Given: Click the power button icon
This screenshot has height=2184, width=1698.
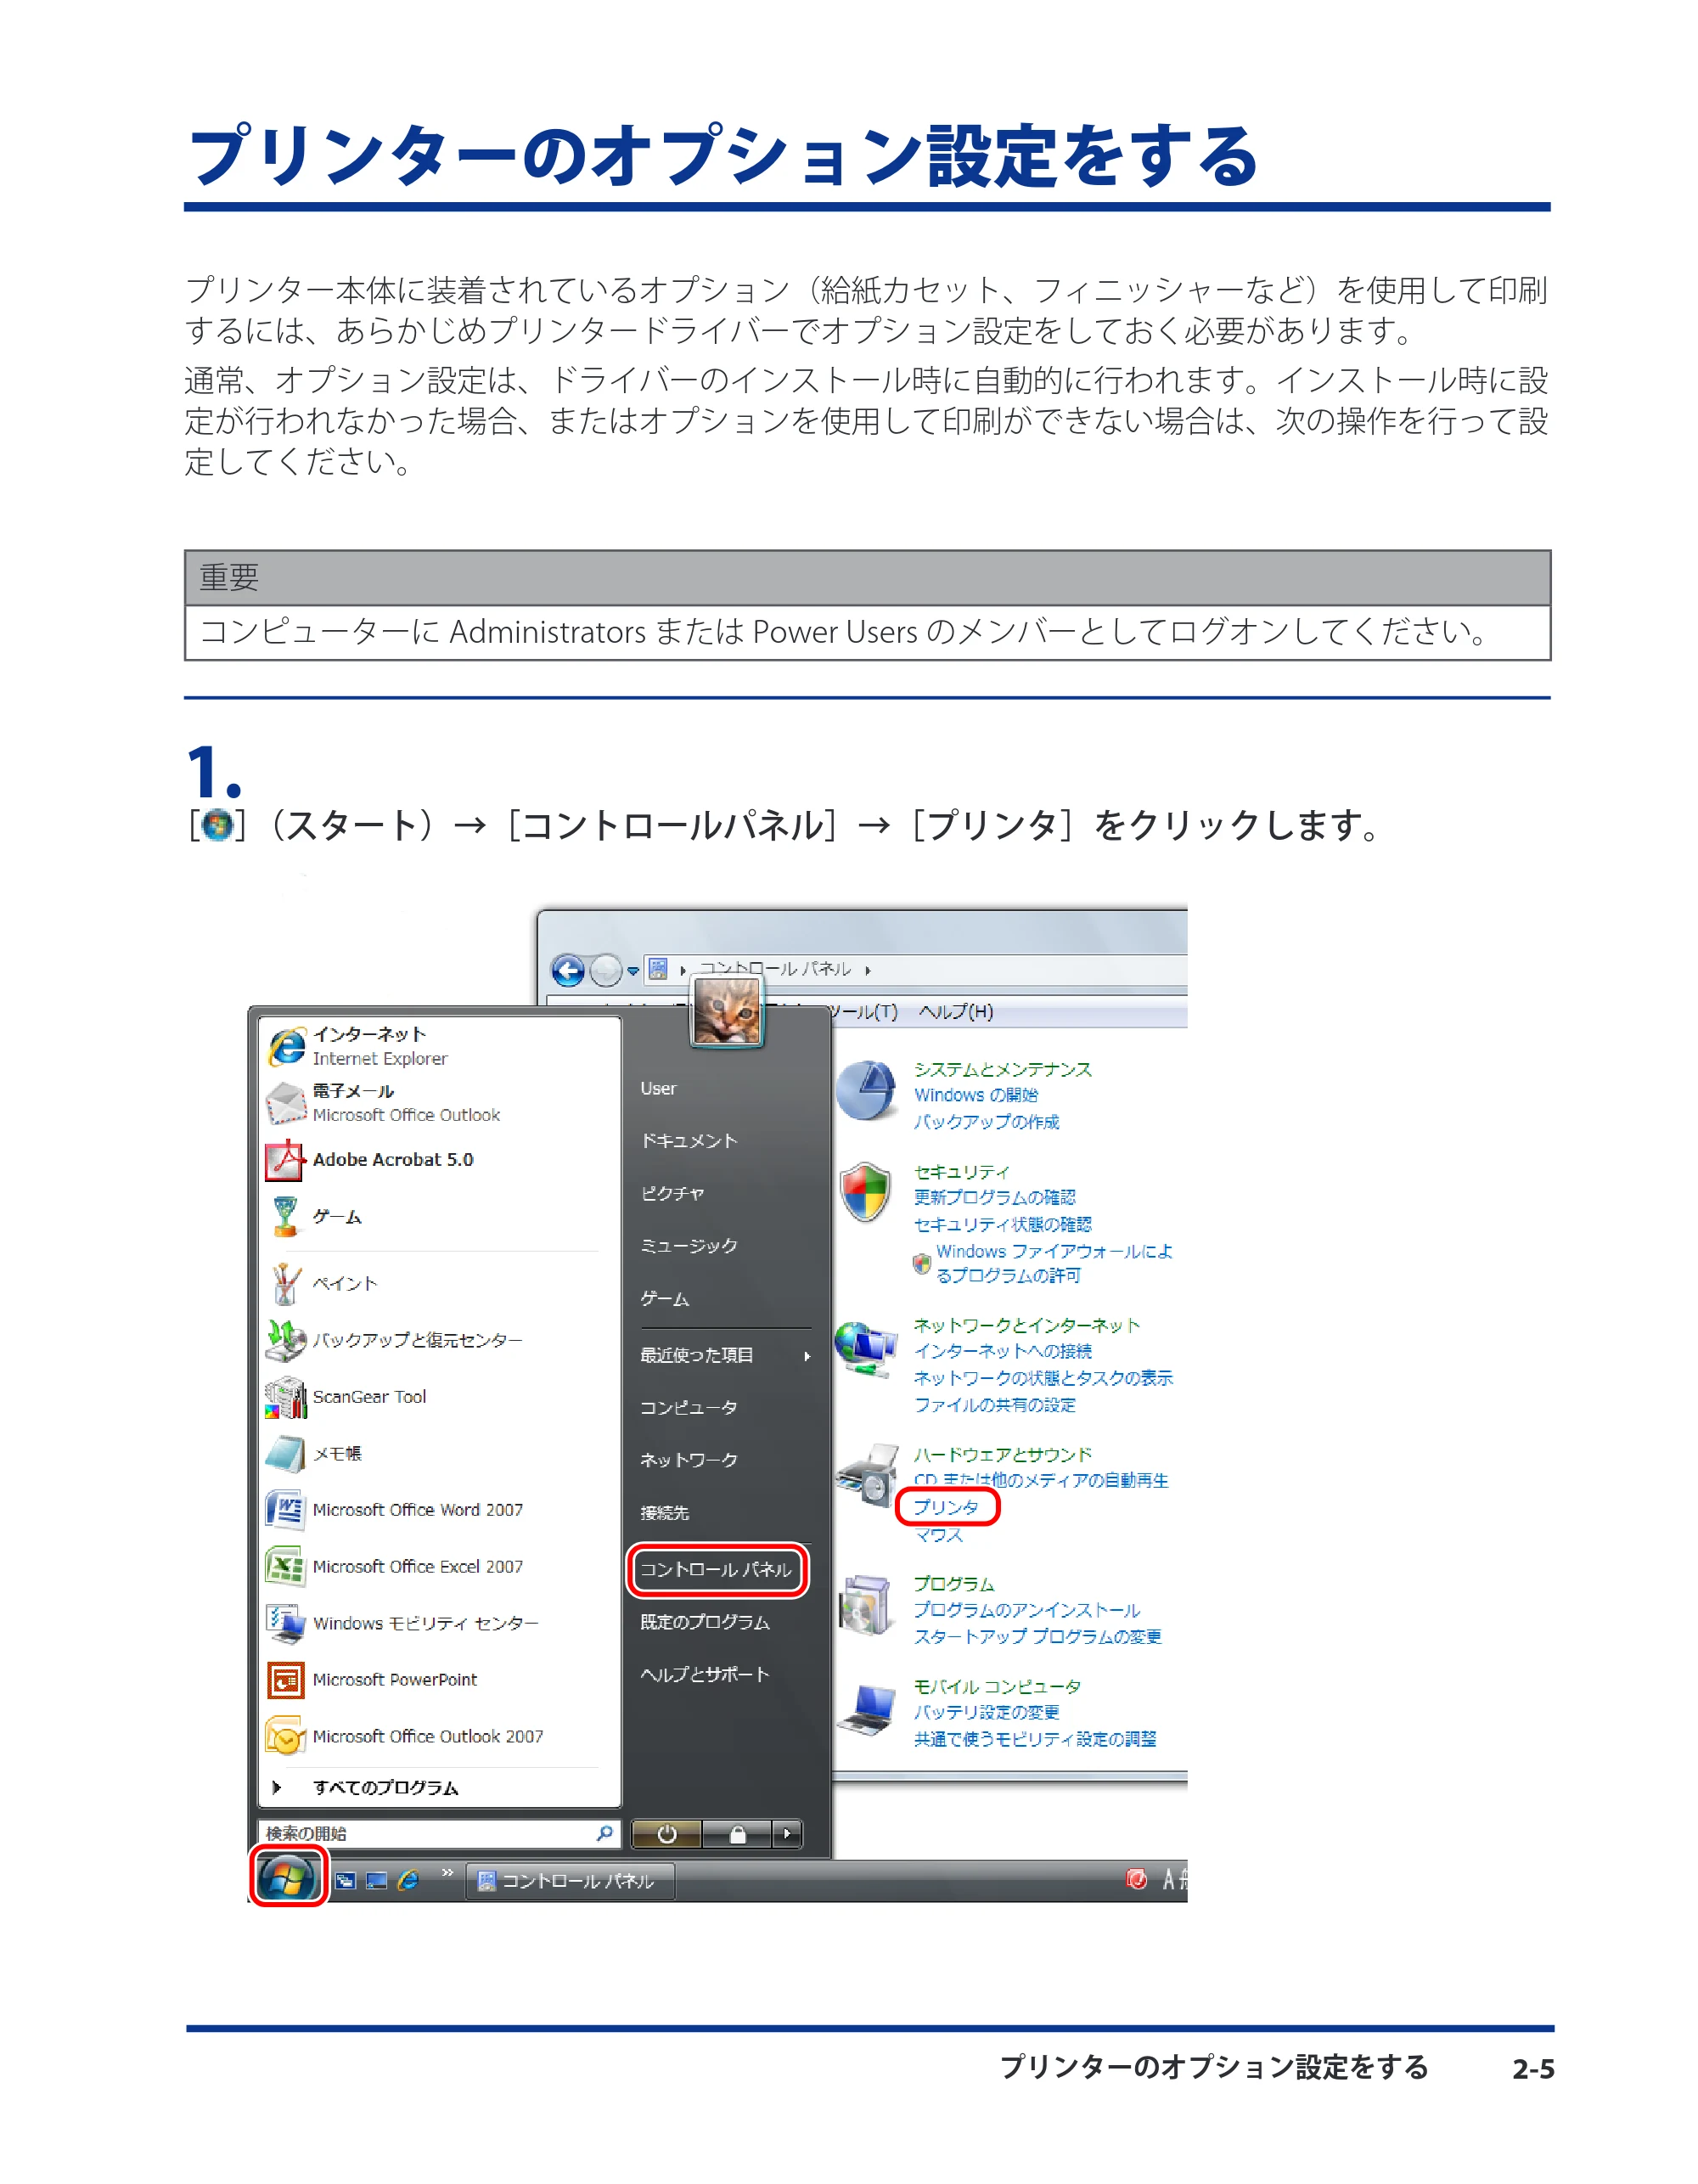Looking at the screenshot, I should (667, 1834).
